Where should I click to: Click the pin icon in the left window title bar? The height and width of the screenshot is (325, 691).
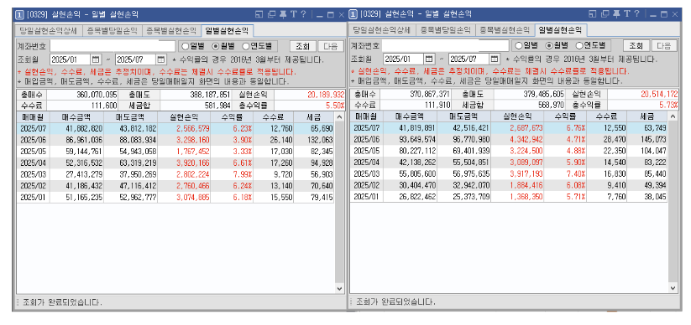coord(283,14)
